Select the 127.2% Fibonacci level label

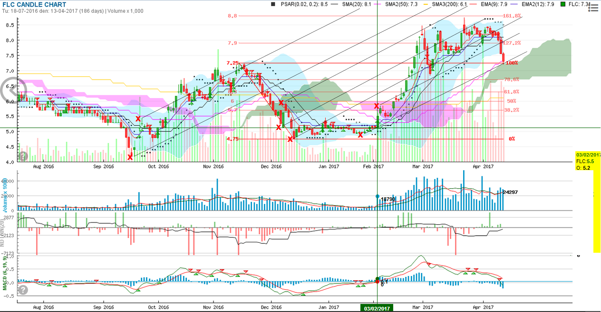[x=512, y=42]
